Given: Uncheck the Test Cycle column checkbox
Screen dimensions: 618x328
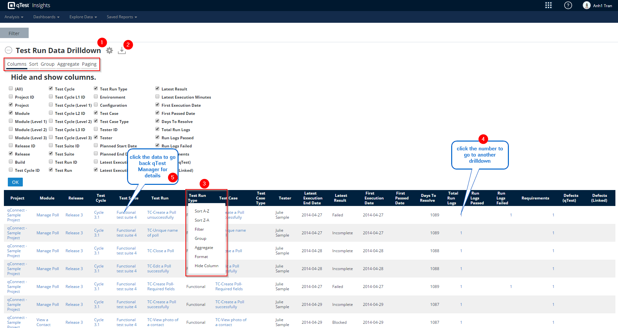Looking at the screenshot, I should tap(51, 89).
